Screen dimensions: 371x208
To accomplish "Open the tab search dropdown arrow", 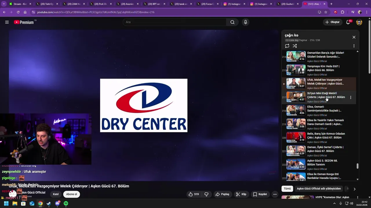I will pos(4,4).
